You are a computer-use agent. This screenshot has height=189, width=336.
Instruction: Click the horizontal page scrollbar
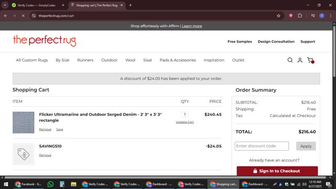(165, 177)
